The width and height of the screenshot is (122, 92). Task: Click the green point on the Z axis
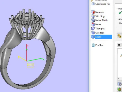[27, 50]
